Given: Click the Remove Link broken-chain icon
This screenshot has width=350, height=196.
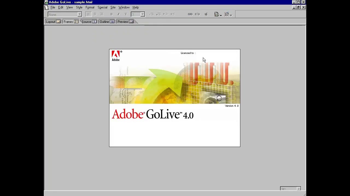Looking at the screenshot, I should tap(197, 14).
